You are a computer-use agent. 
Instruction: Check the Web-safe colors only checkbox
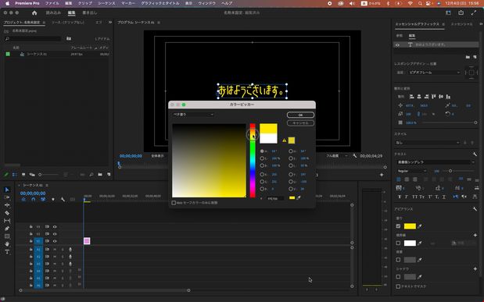[x=174, y=203]
